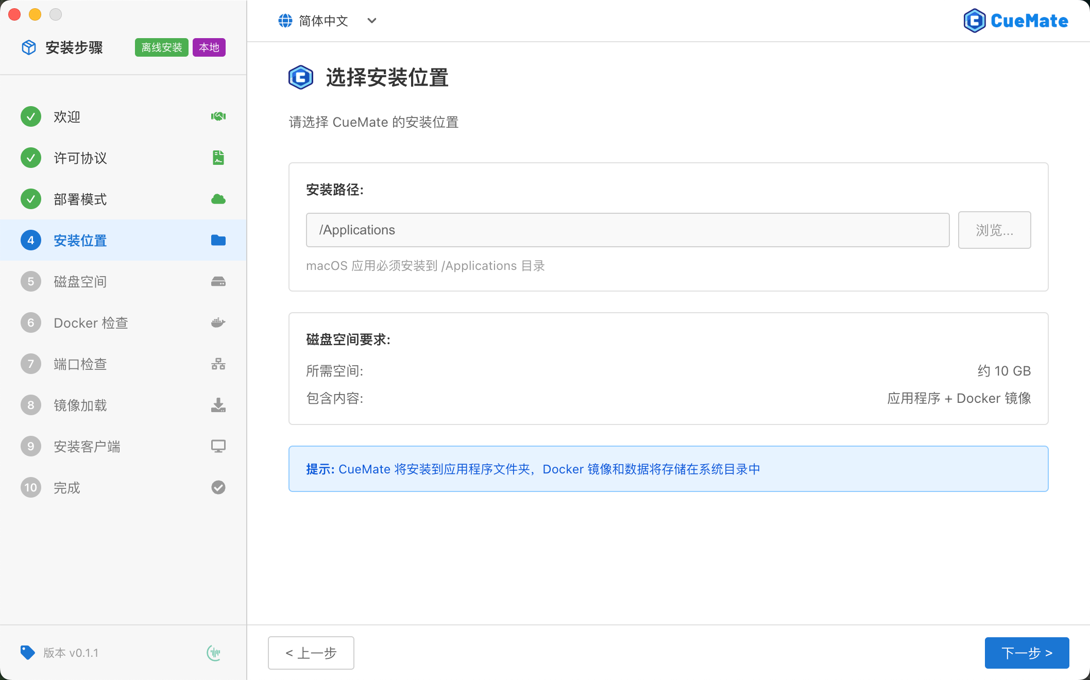Click the chevron arrow next to language
This screenshot has height=680, width=1090.
371,21
